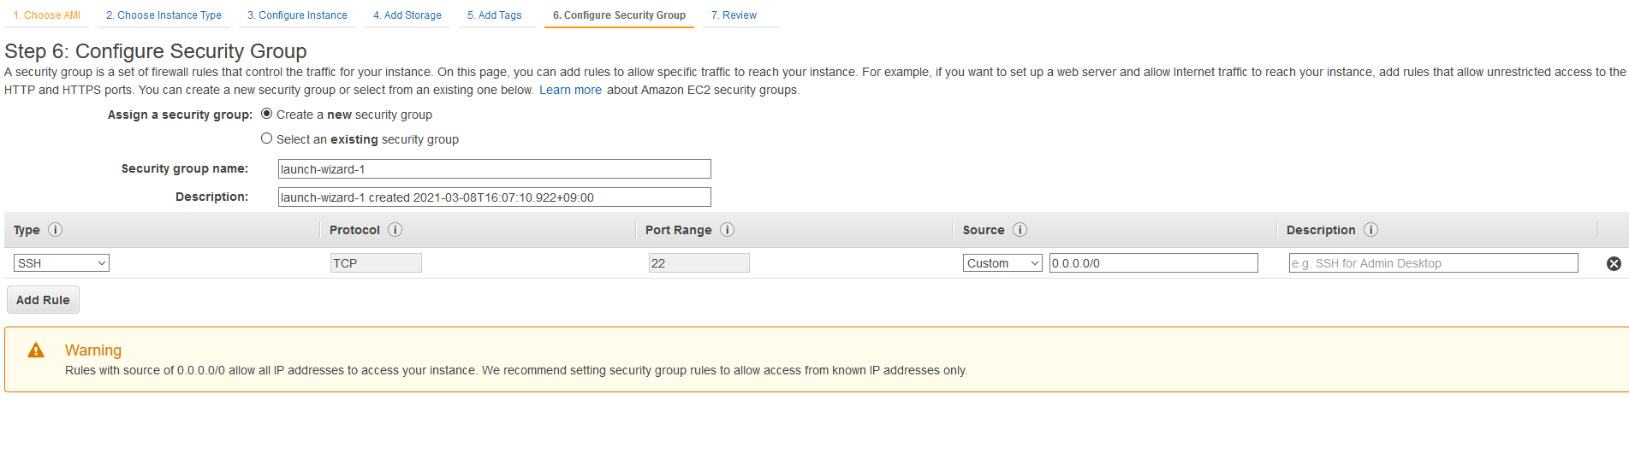Go to 7. Review tab
This screenshot has width=1629, height=459.
[x=734, y=15]
